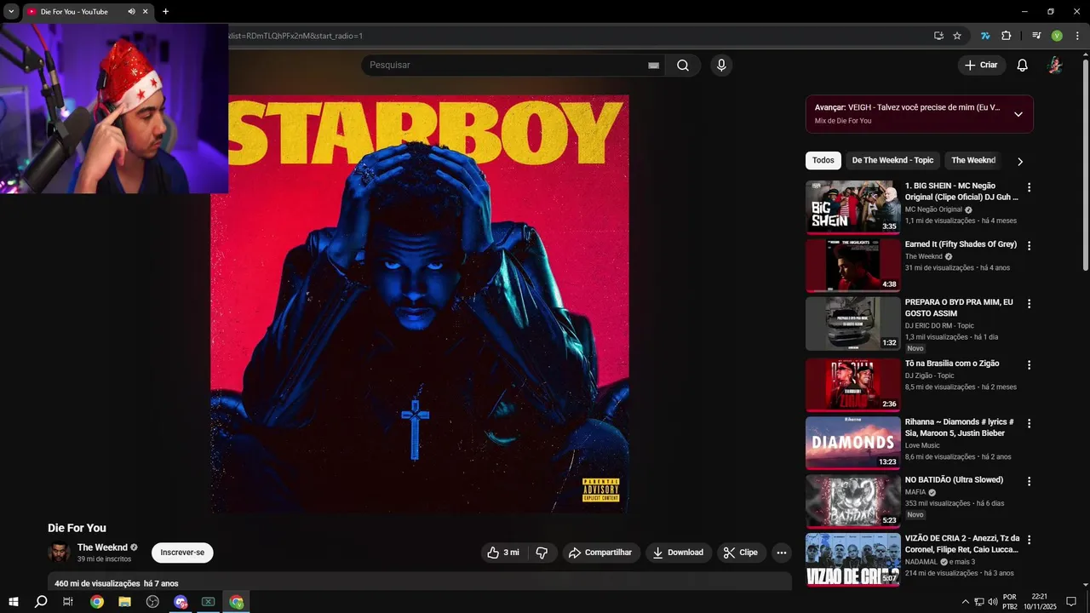Activate voice search microphone
This screenshot has height=613, width=1090.
pos(721,66)
